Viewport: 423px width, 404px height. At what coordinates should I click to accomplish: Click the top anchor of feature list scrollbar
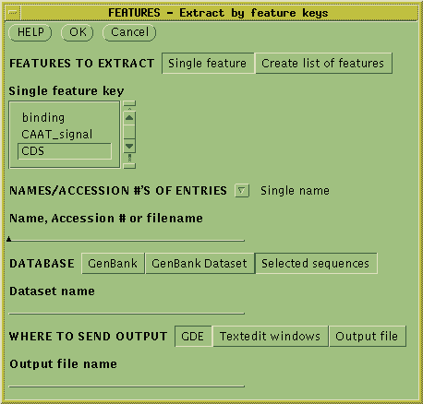129,103
